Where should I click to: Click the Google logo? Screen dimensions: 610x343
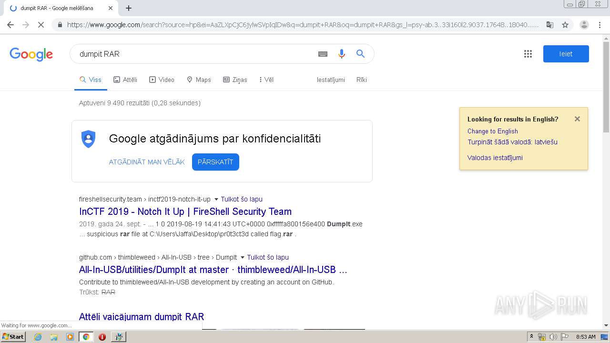[x=31, y=54]
